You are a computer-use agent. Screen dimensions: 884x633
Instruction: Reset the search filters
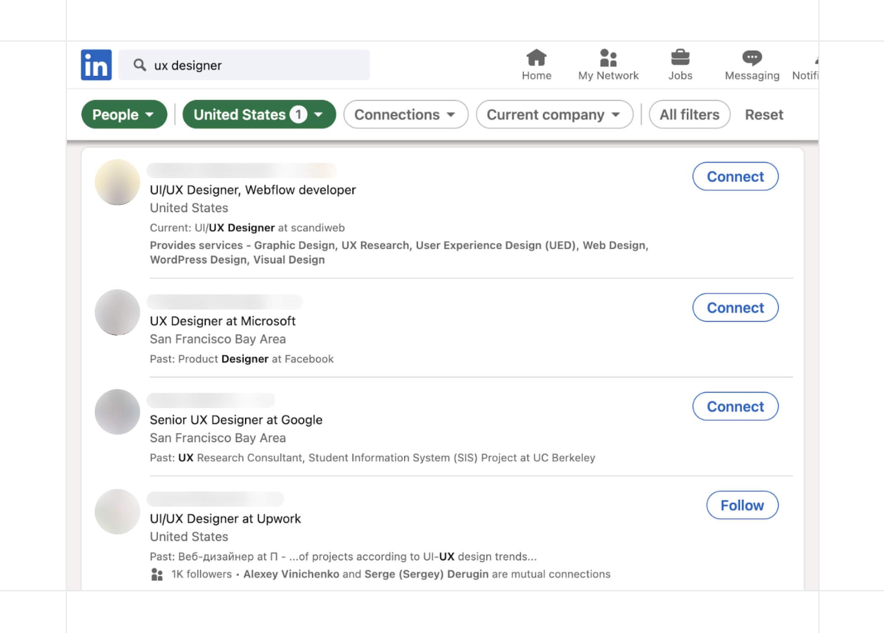(x=764, y=115)
